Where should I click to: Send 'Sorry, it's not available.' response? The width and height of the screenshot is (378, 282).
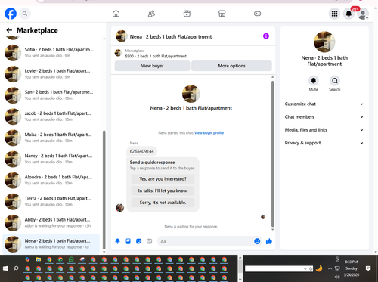[x=163, y=203]
